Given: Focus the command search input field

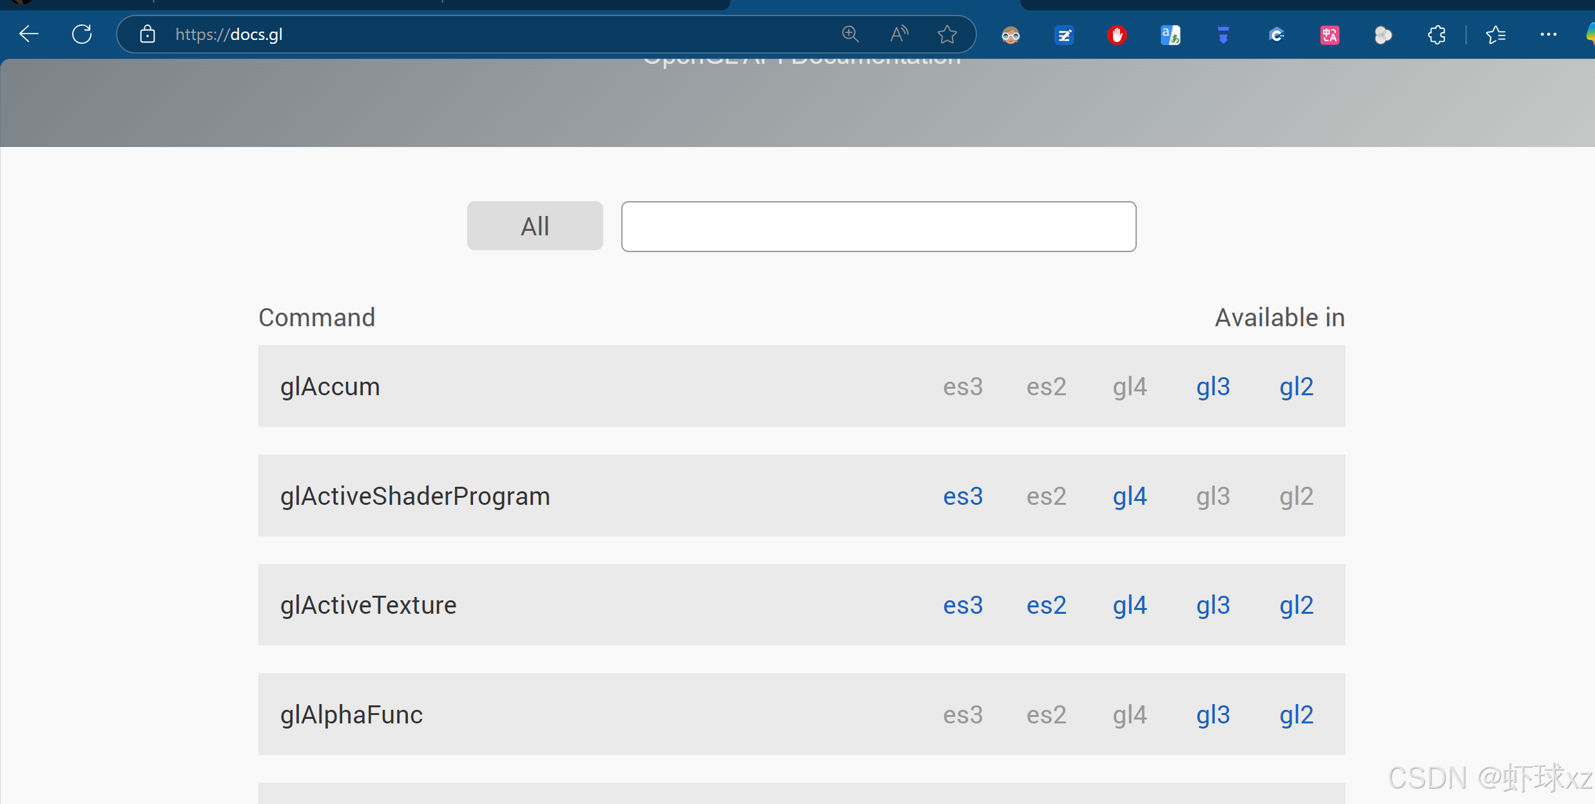Looking at the screenshot, I should (878, 226).
